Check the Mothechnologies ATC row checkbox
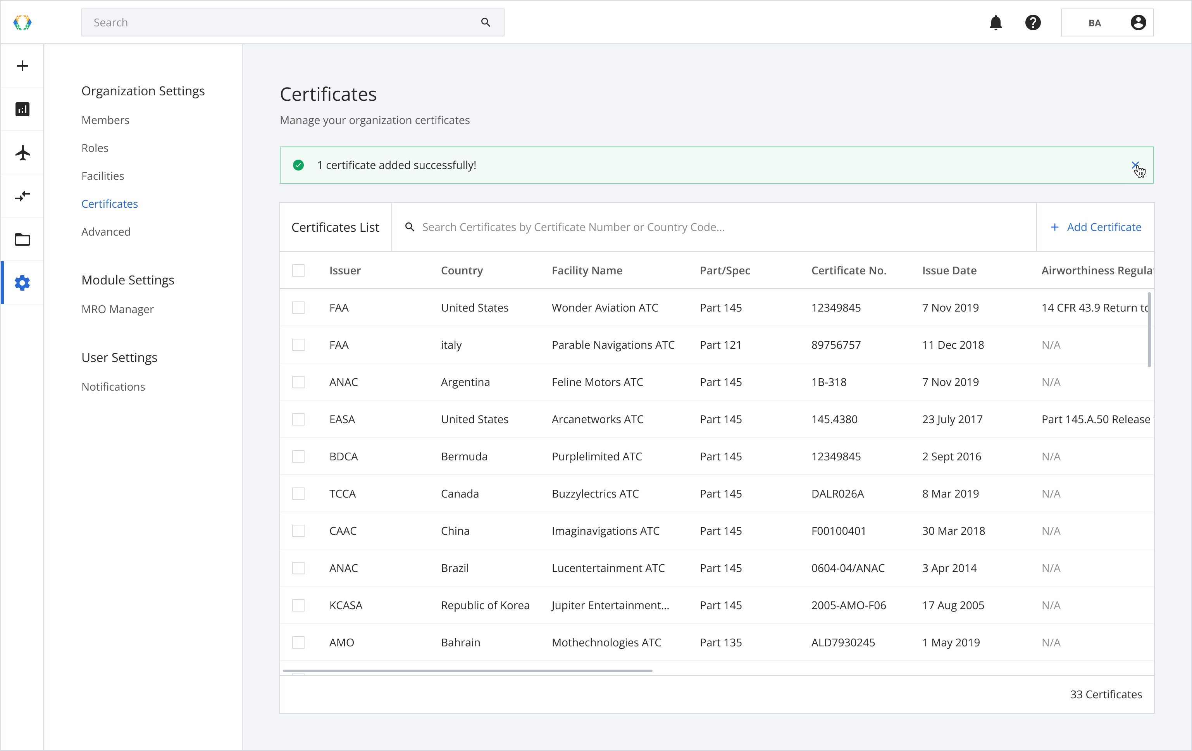 pyautogui.click(x=298, y=642)
